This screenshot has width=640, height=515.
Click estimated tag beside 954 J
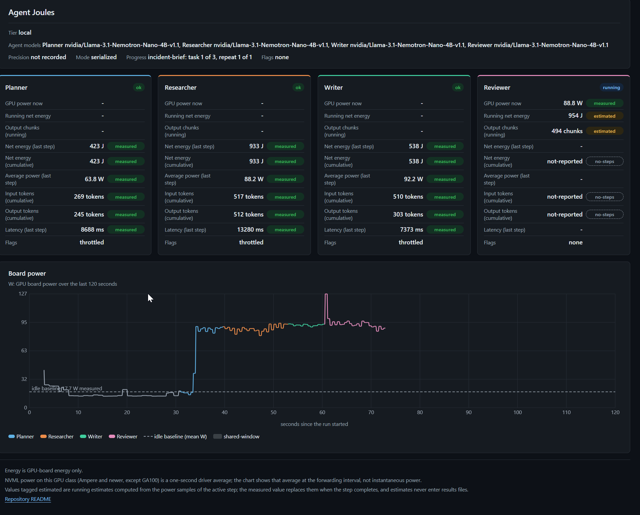[604, 116]
